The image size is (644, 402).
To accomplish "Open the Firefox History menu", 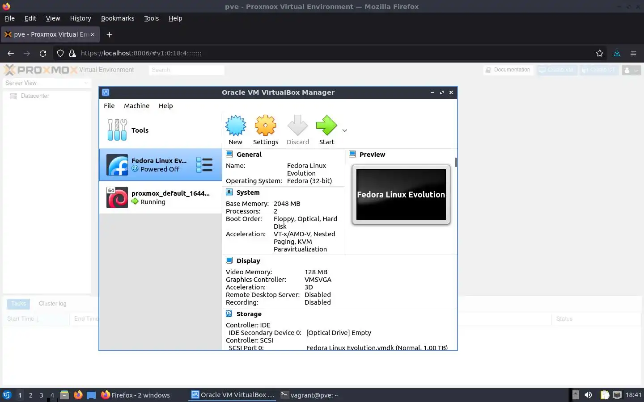I will (80, 18).
